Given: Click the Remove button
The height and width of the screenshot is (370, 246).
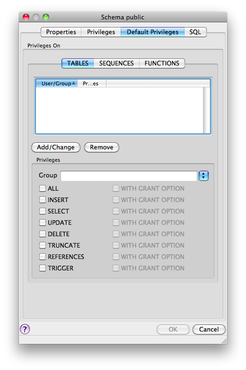Looking at the screenshot, I should pyautogui.click(x=101, y=147).
